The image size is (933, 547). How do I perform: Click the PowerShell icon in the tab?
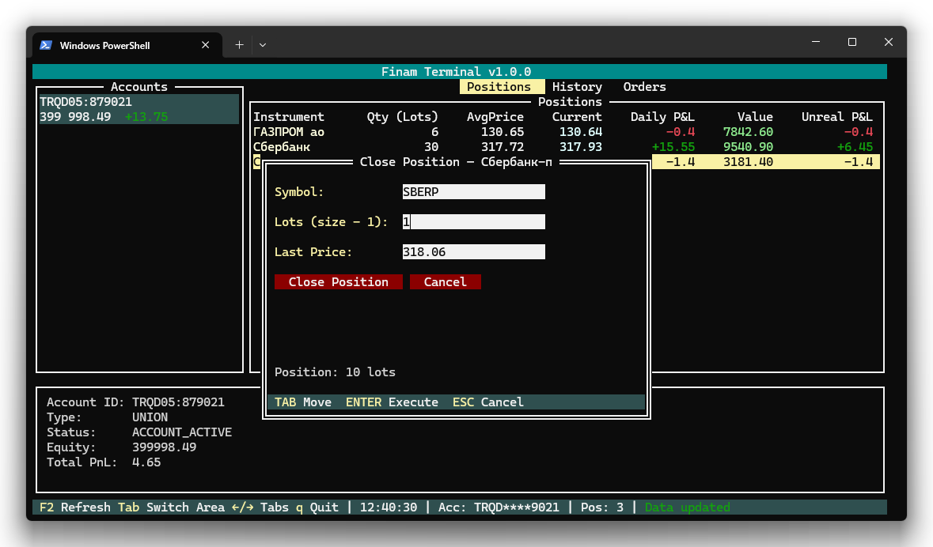click(47, 45)
